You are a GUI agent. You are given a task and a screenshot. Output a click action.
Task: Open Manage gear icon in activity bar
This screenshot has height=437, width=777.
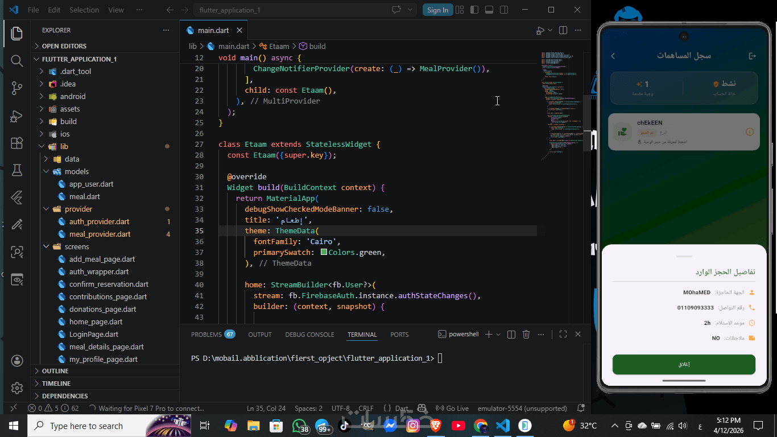pyautogui.click(x=16, y=388)
